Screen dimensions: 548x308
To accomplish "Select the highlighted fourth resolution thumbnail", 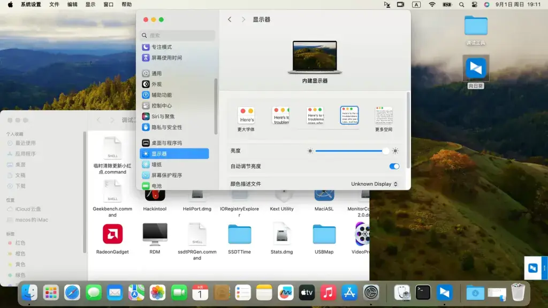I will click(349, 115).
